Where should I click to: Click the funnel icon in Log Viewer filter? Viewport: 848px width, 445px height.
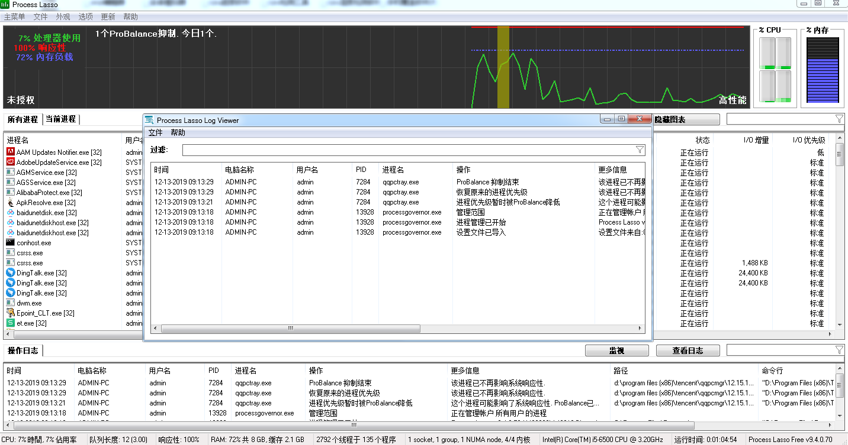pos(640,150)
